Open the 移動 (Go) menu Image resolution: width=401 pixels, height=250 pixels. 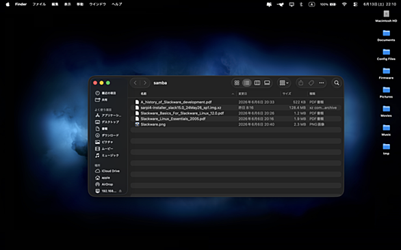point(80,4)
